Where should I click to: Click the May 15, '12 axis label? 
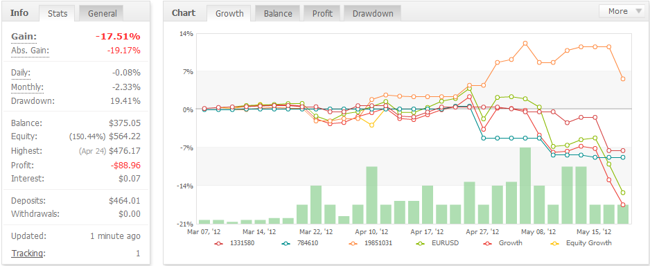pyautogui.click(x=594, y=231)
